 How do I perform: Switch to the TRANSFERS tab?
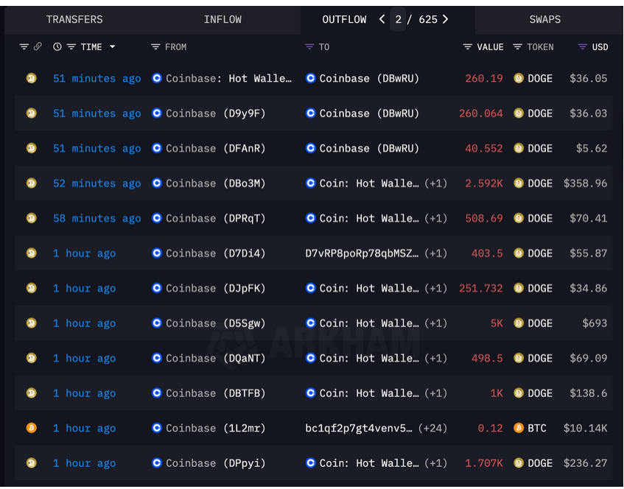click(74, 20)
